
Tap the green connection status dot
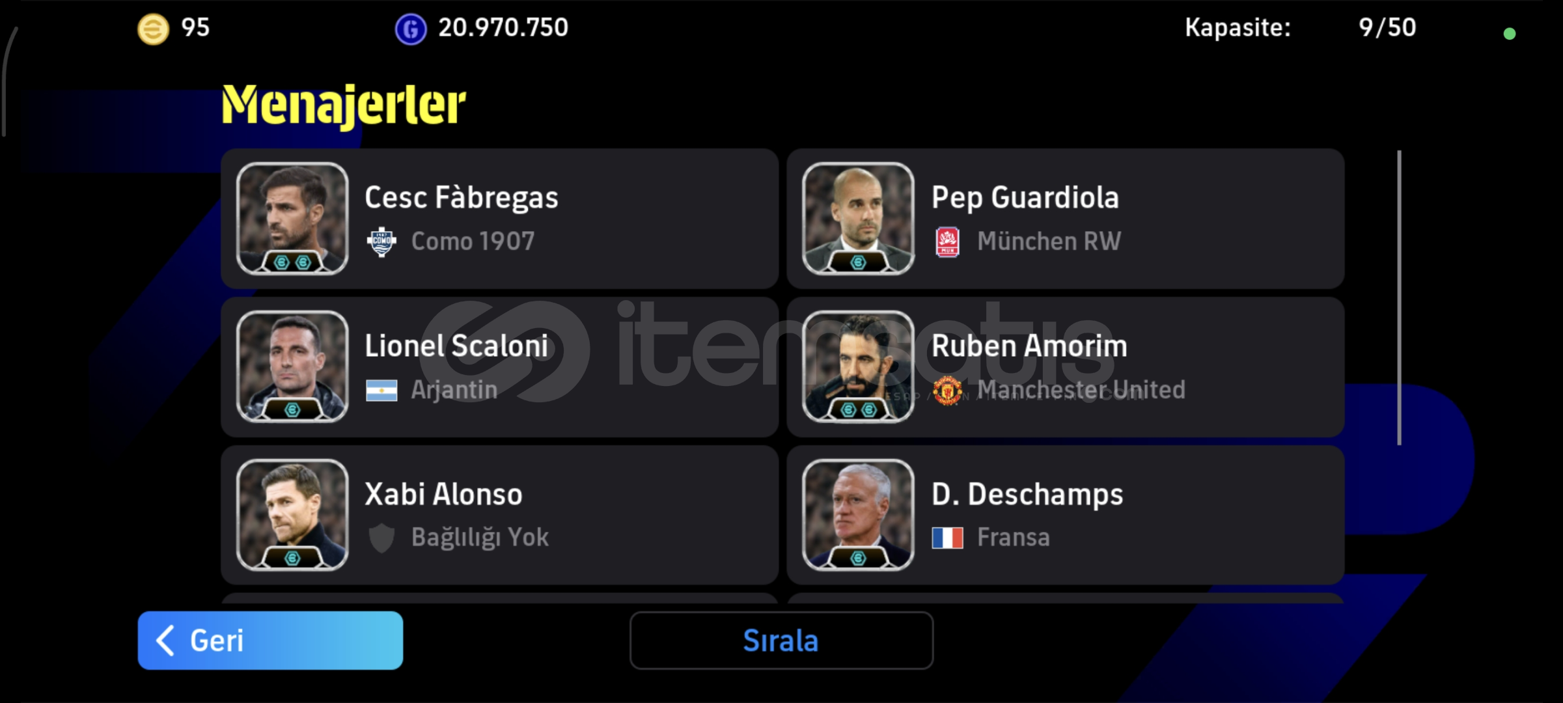tap(1510, 34)
